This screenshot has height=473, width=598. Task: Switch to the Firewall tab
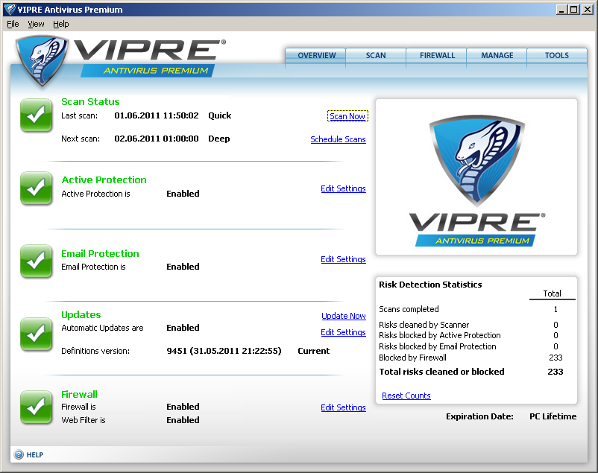pyautogui.click(x=437, y=56)
